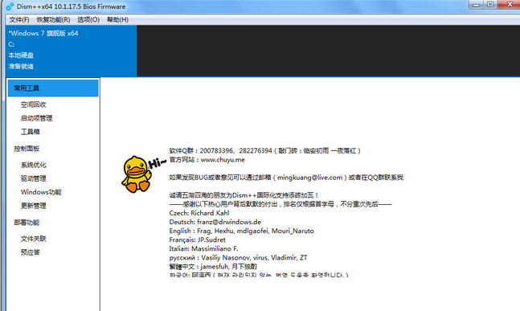Click the yellow duck mascot image
The image size is (520, 311).
137,174
